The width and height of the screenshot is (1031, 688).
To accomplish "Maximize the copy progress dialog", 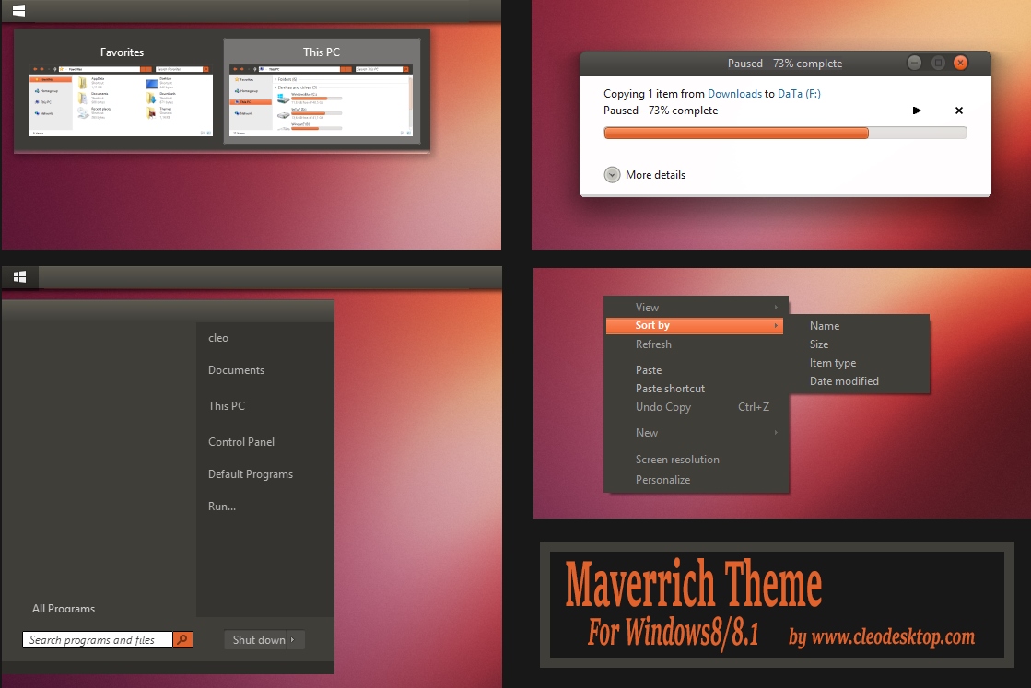I will tap(938, 63).
